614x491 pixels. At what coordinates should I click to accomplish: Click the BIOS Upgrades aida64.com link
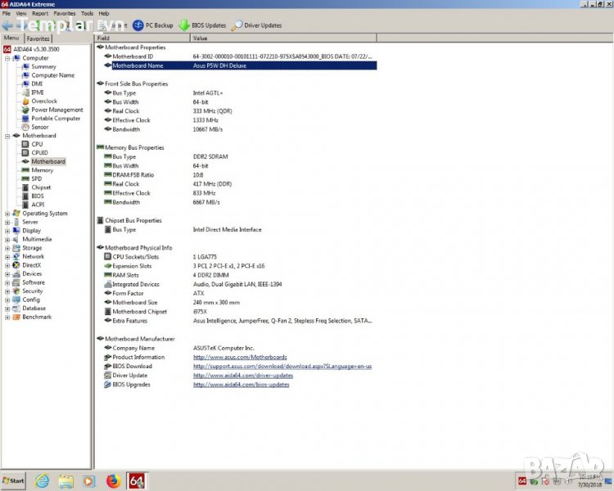pyautogui.click(x=241, y=385)
